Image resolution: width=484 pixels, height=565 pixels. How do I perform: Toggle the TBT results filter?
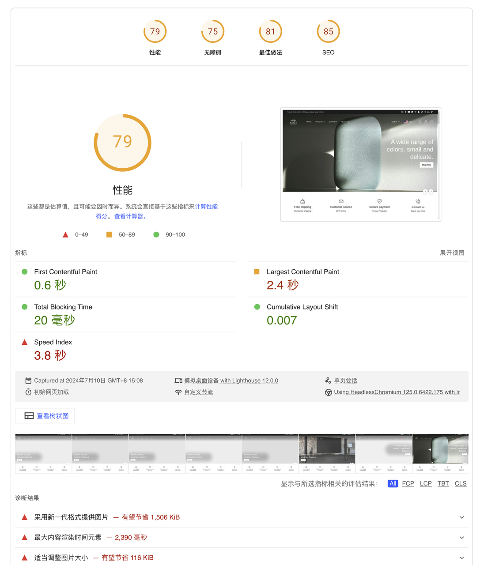tap(443, 483)
